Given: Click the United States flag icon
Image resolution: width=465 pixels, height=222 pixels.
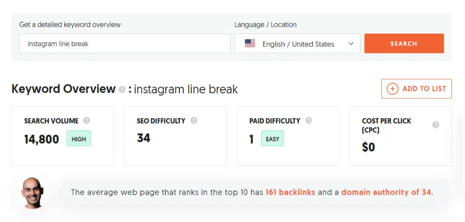Looking at the screenshot, I should tap(250, 43).
